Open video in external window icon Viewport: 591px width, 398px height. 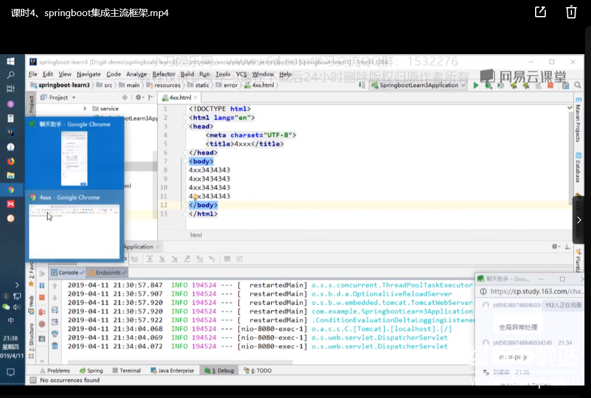point(540,12)
